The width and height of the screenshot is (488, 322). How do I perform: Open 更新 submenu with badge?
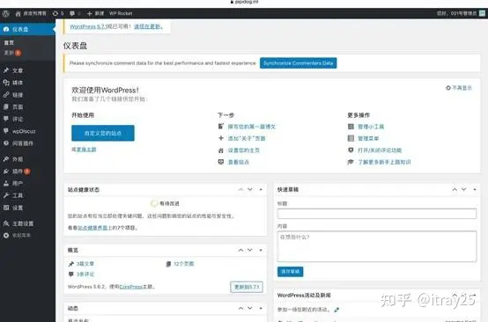(x=12, y=53)
